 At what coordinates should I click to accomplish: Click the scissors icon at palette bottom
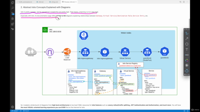(x=189, y=74)
